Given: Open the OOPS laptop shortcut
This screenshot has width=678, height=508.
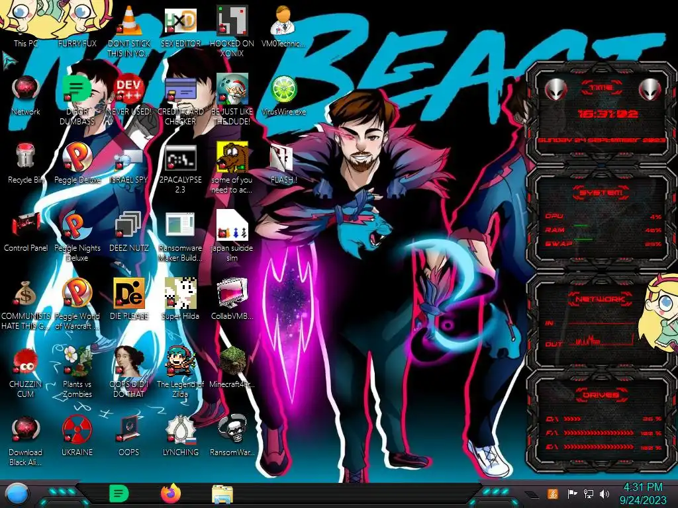Looking at the screenshot, I should [129, 435].
